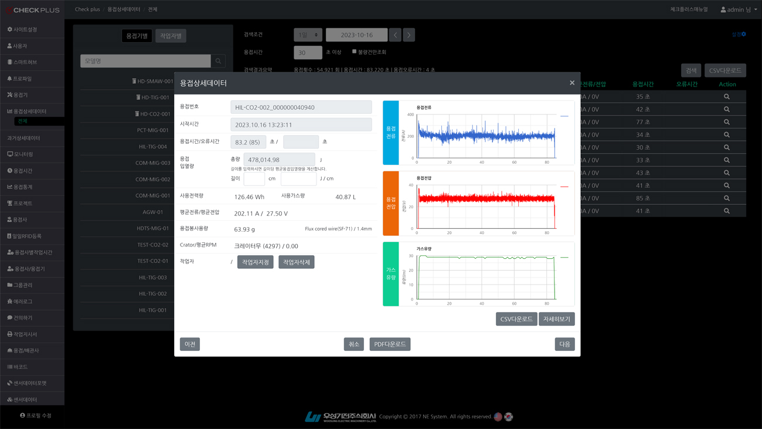
Task: Click previous date arrow button
Action: (x=396, y=35)
